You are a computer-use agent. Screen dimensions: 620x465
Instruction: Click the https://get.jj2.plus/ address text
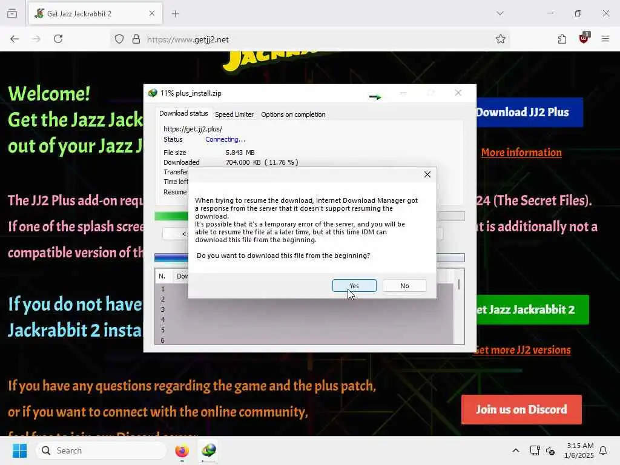193,129
